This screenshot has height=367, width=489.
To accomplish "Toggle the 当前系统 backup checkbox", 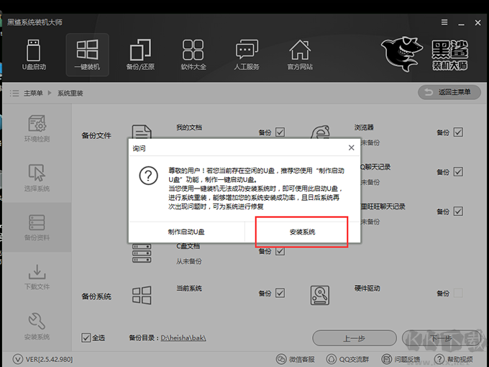I will [x=280, y=293].
